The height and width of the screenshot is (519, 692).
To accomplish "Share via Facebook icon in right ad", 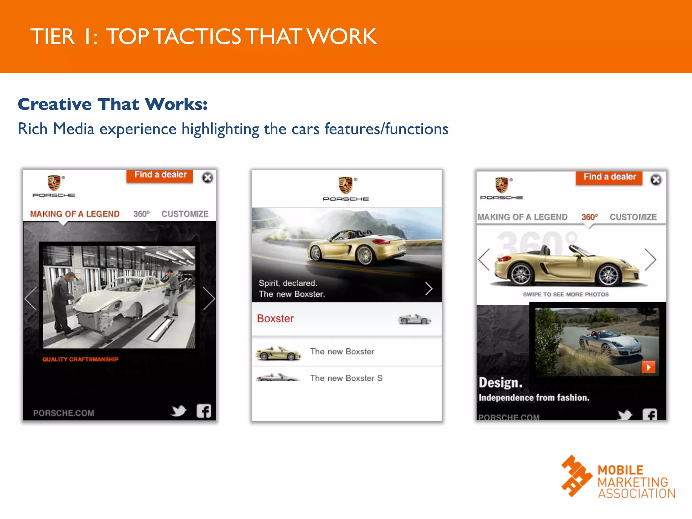I will (649, 414).
